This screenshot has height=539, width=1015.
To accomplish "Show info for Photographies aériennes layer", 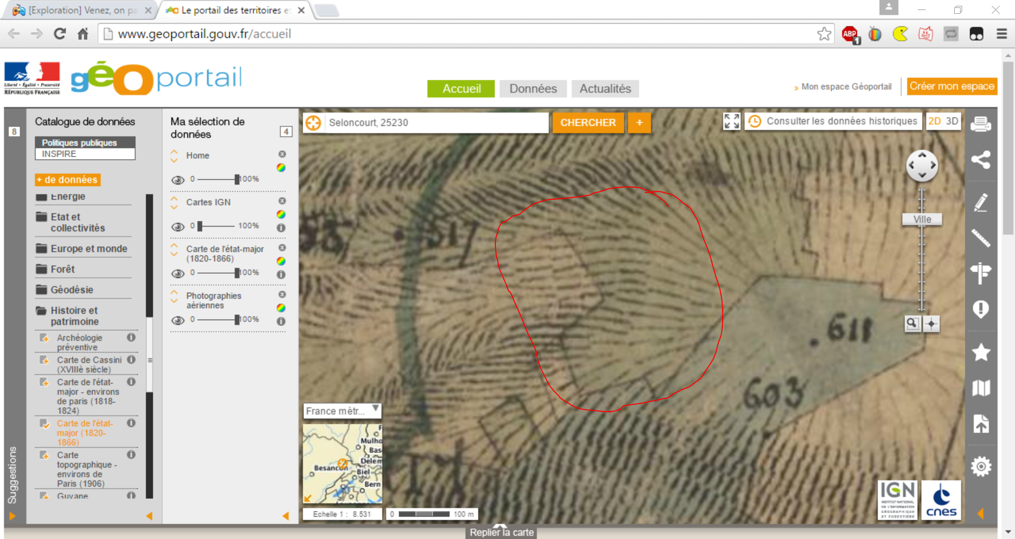I will [281, 321].
